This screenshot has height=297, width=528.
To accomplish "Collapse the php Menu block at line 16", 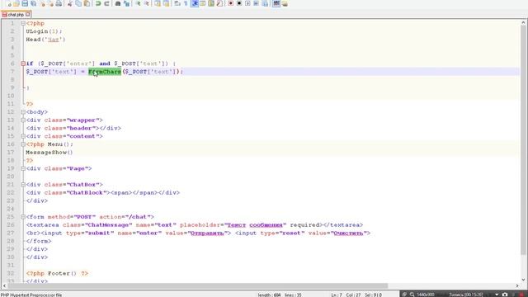I will coord(23,144).
